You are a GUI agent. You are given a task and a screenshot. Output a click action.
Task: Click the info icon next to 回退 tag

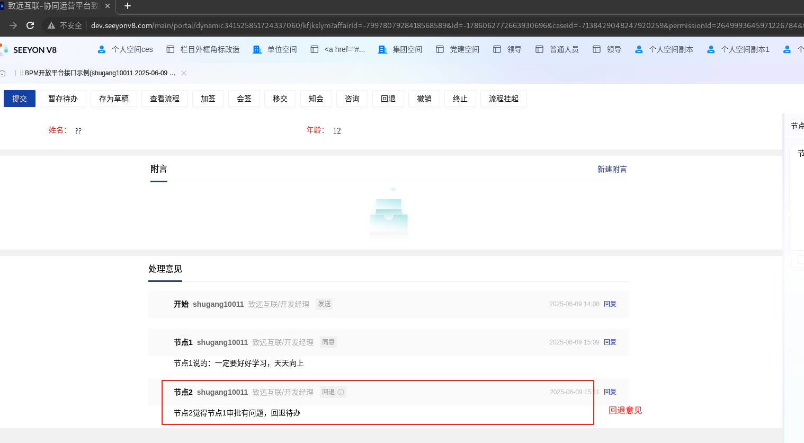(x=341, y=392)
